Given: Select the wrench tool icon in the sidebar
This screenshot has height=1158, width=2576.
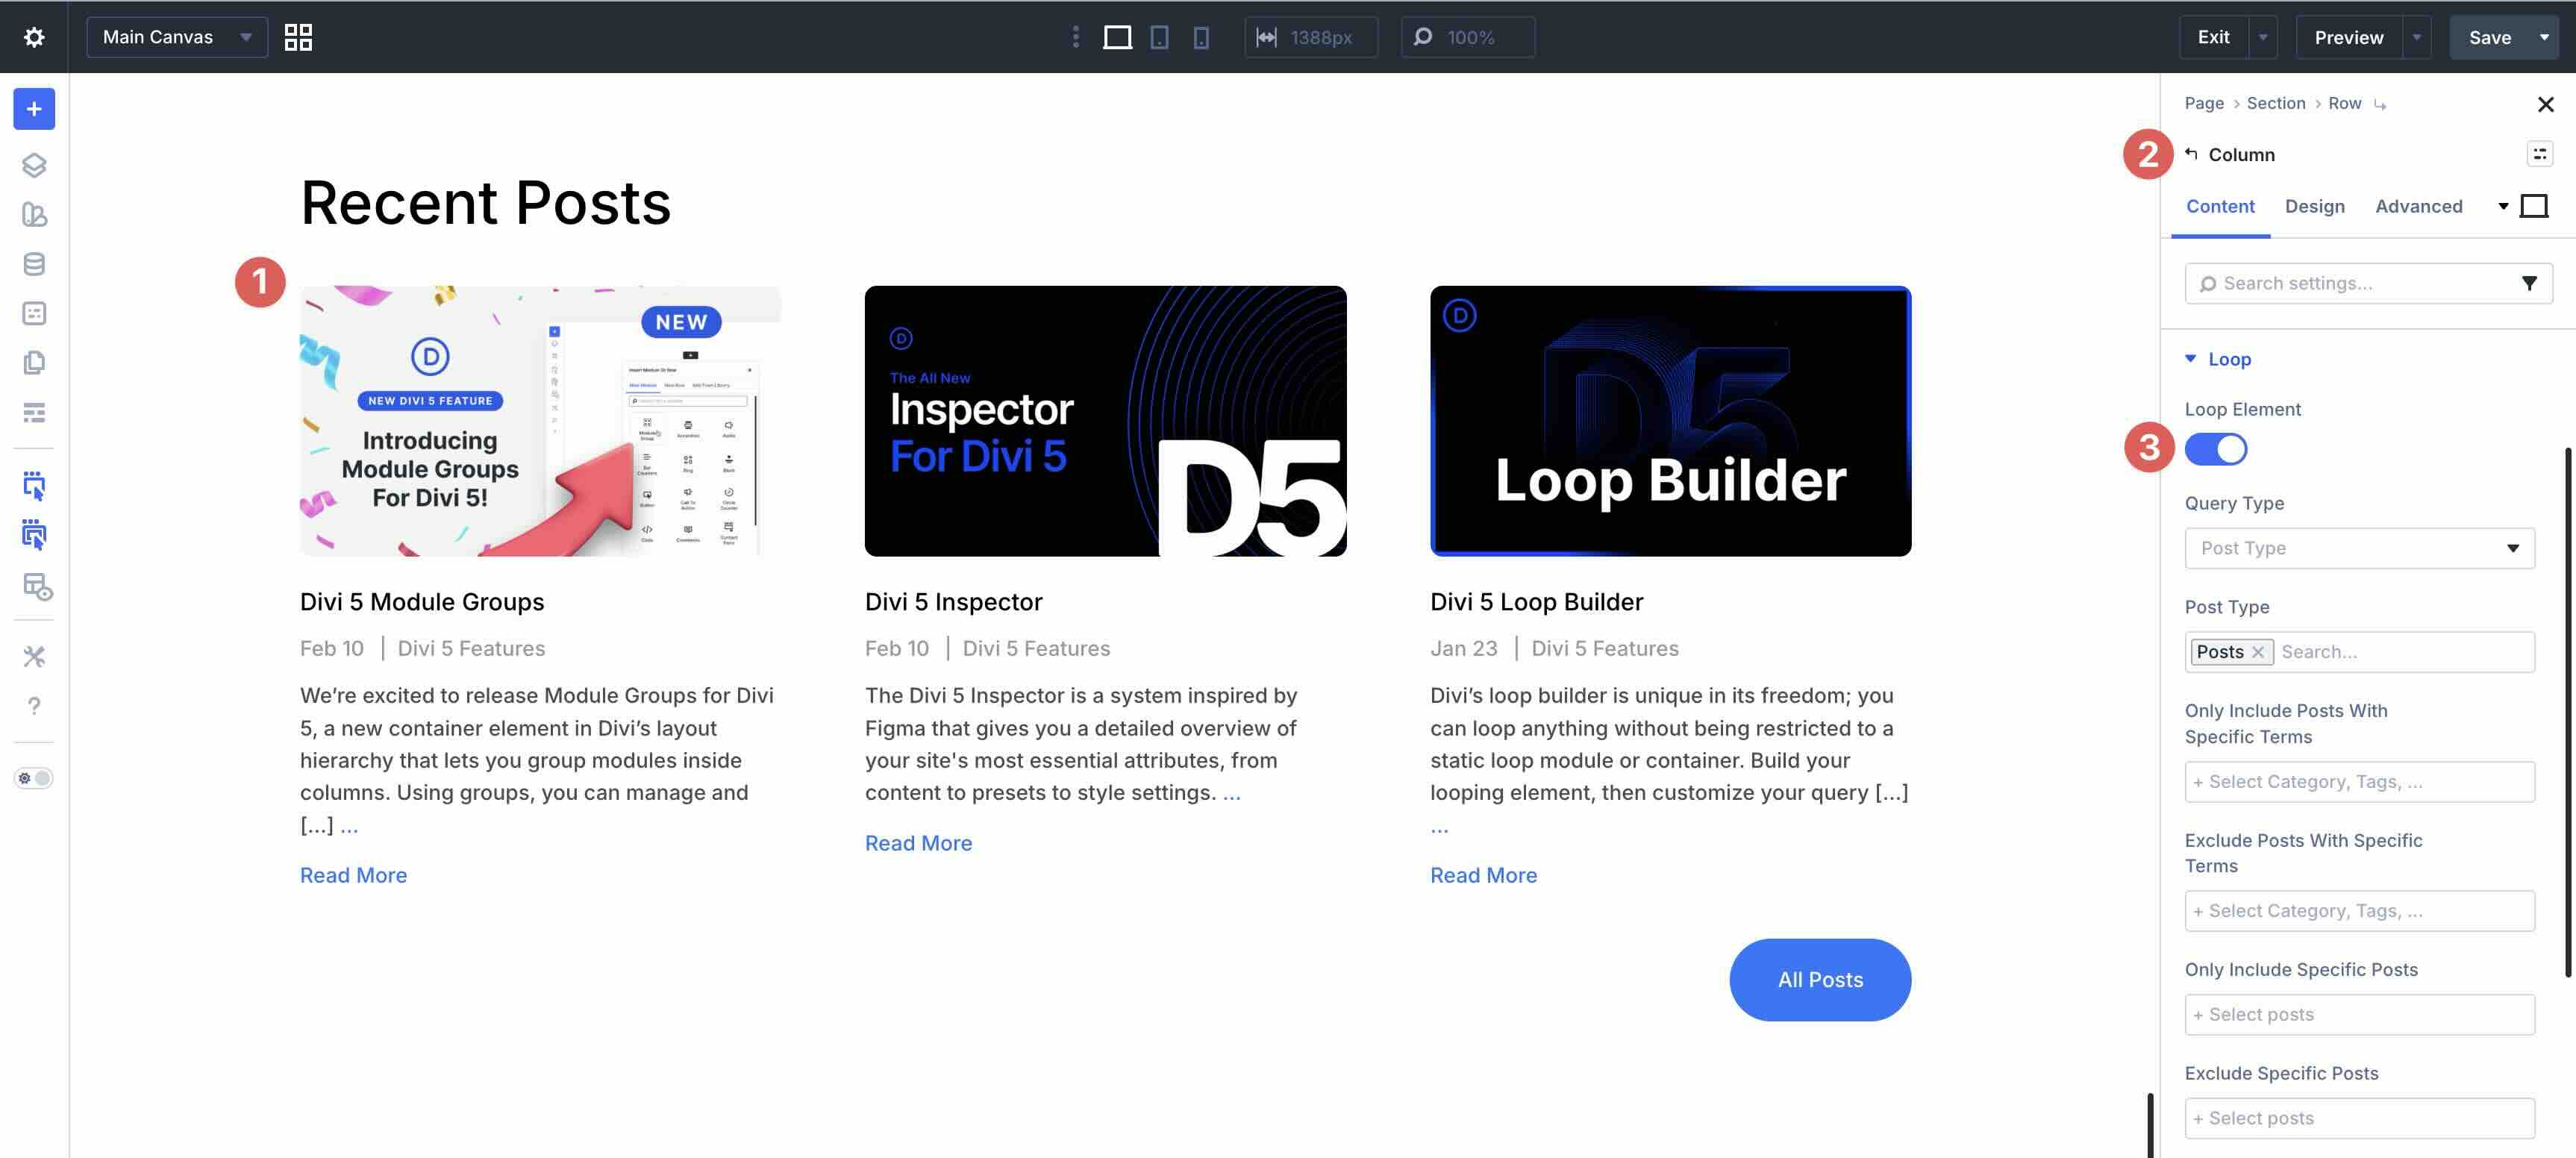Looking at the screenshot, I should coord(35,655).
